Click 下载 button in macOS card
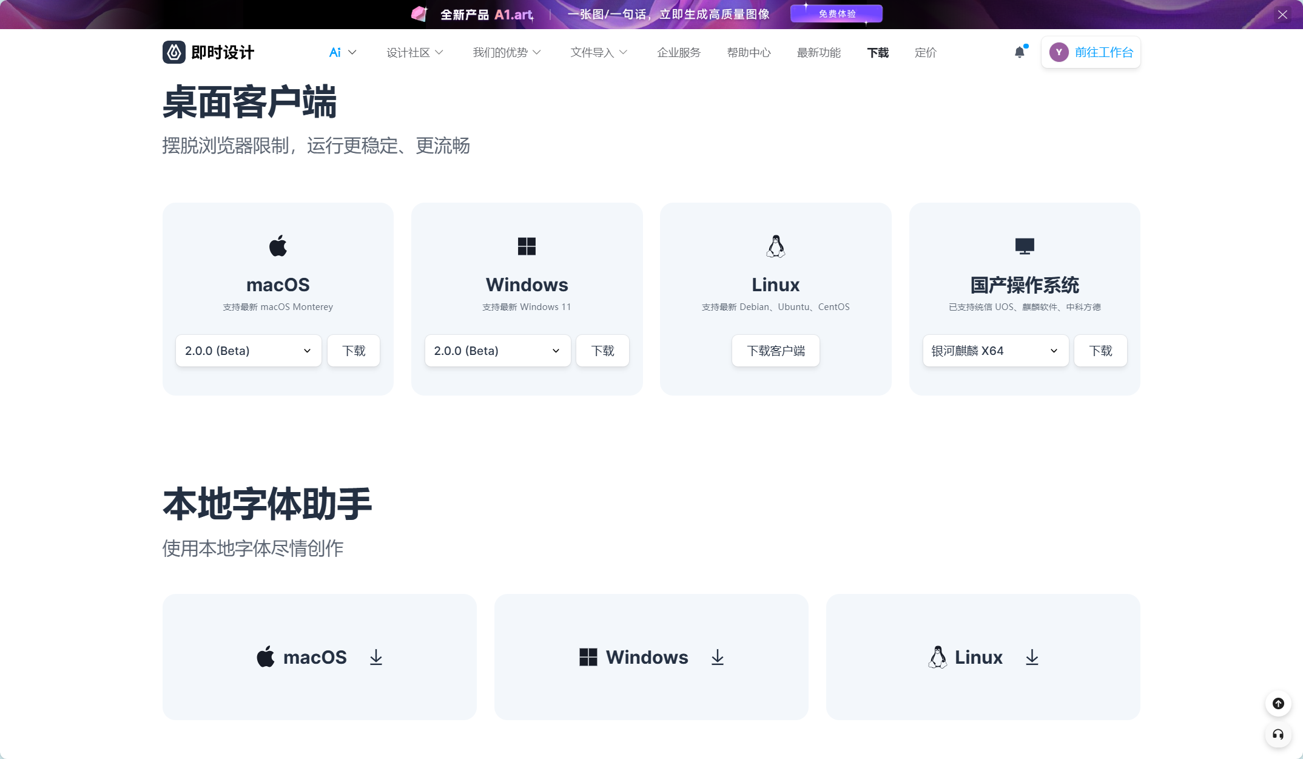 354,351
